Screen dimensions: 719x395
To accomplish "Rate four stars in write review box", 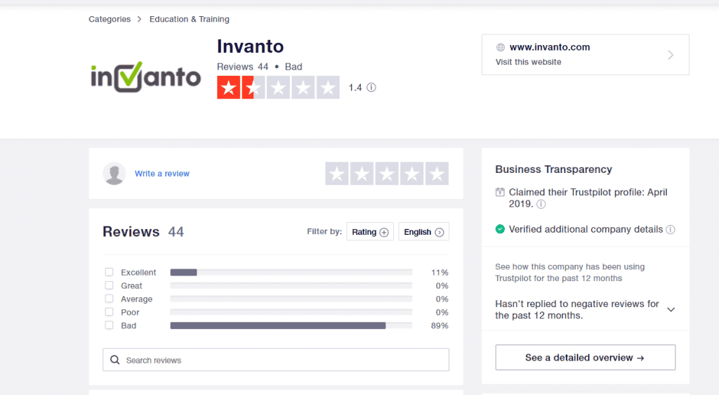I will click(x=411, y=174).
